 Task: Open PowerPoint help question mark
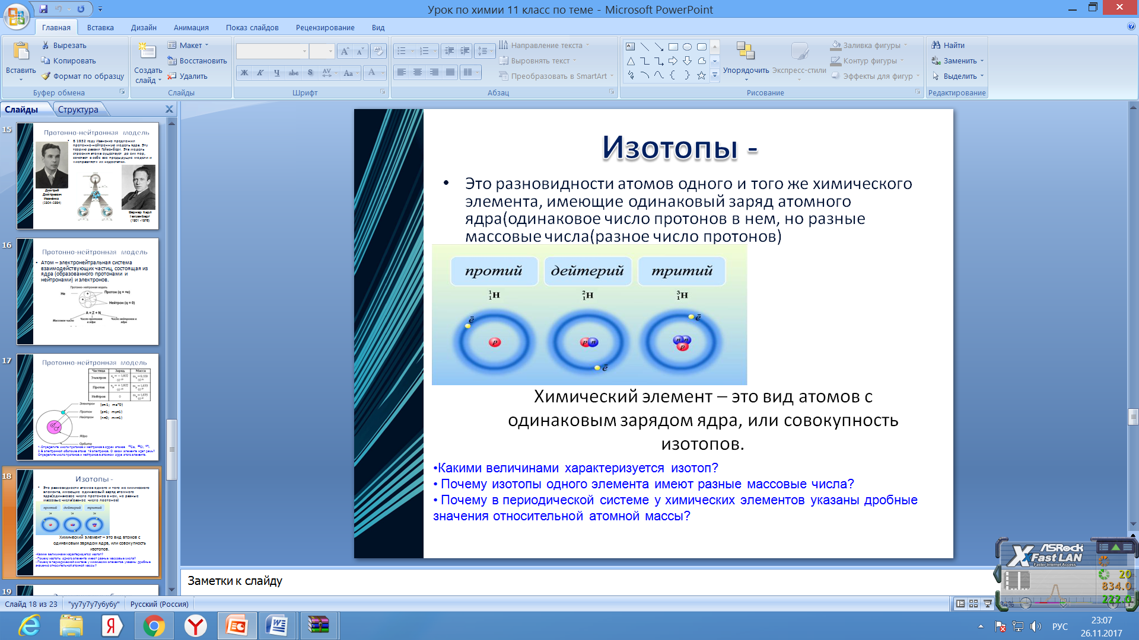click(x=1131, y=27)
